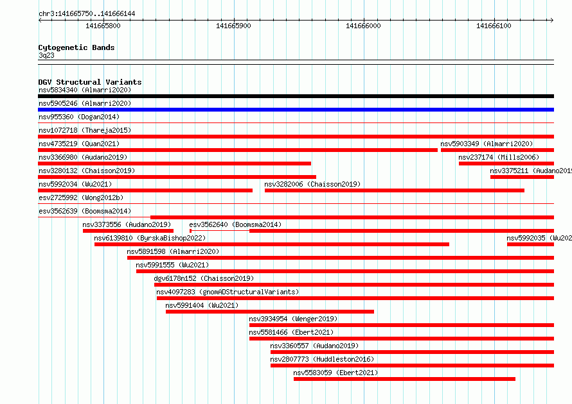Click nsv4735219 (Quan2021) label

coord(79,144)
